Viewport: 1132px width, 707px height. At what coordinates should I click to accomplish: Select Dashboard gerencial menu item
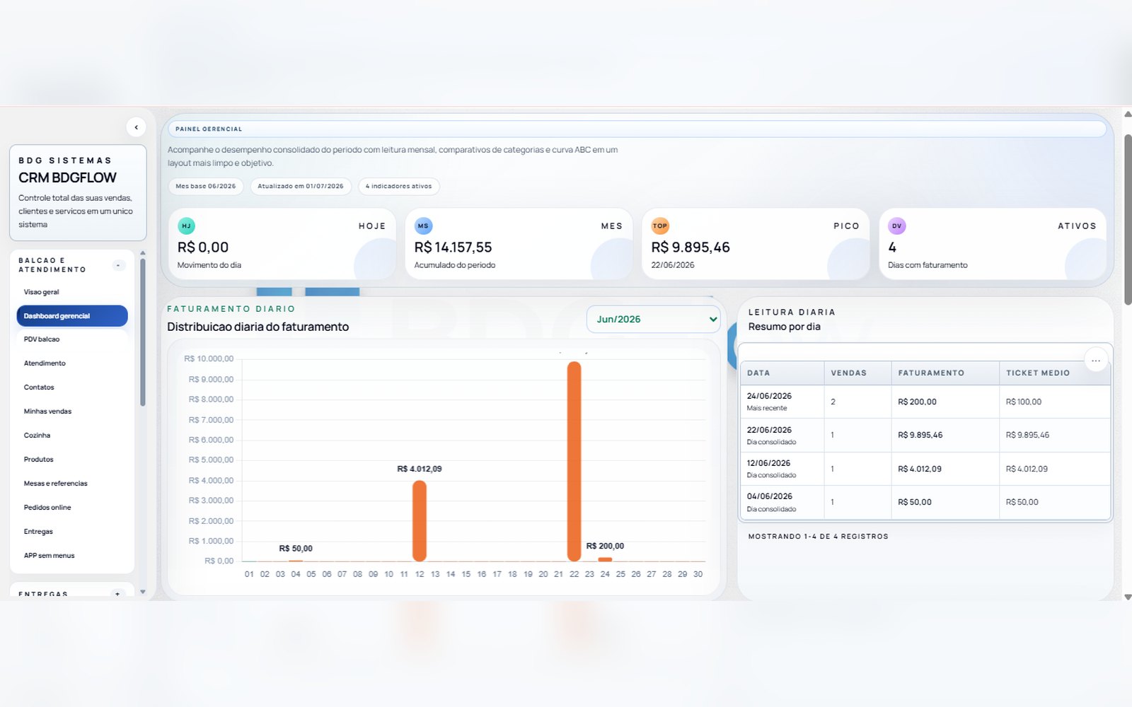coord(72,316)
